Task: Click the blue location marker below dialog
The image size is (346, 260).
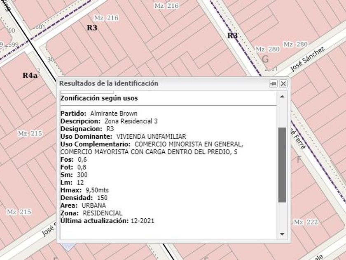Action: coord(68,247)
